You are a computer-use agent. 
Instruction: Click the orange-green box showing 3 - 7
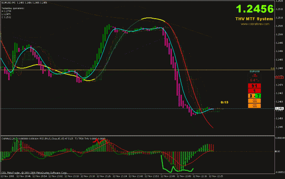254,96
